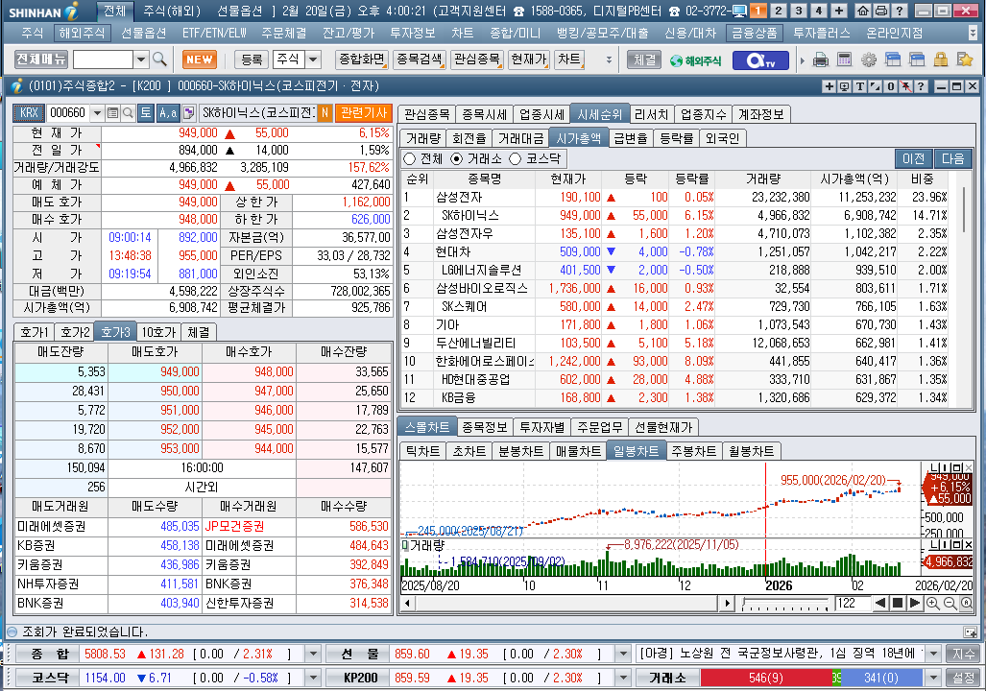This screenshot has width=986, height=691.
Task: Click the orange N news icon
Action: (325, 113)
